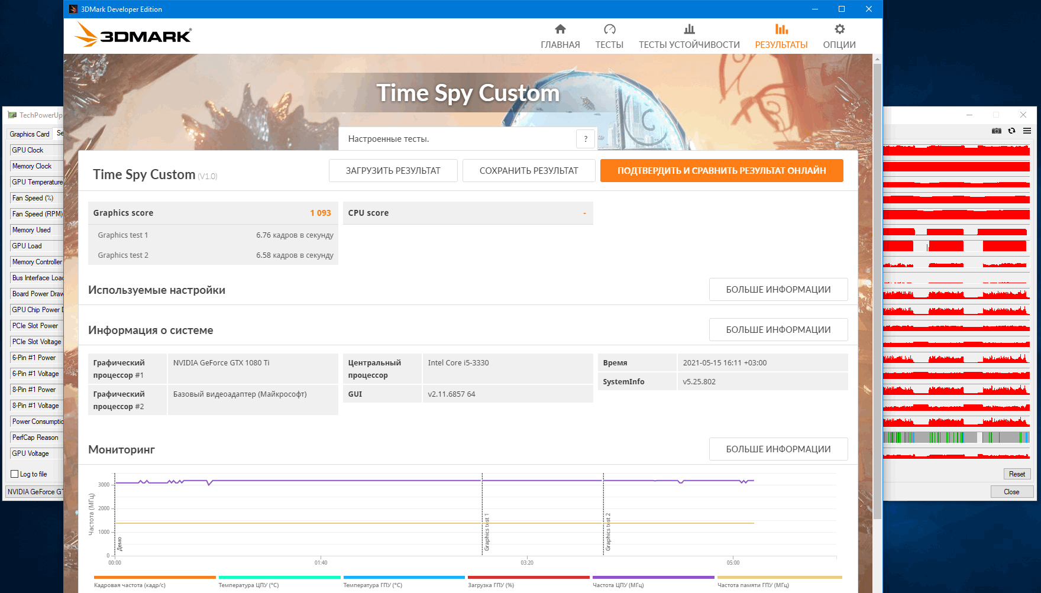The height and width of the screenshot is (593, 1041).
Task: Click the stress test bar chart icon
Action: (689, 29)
